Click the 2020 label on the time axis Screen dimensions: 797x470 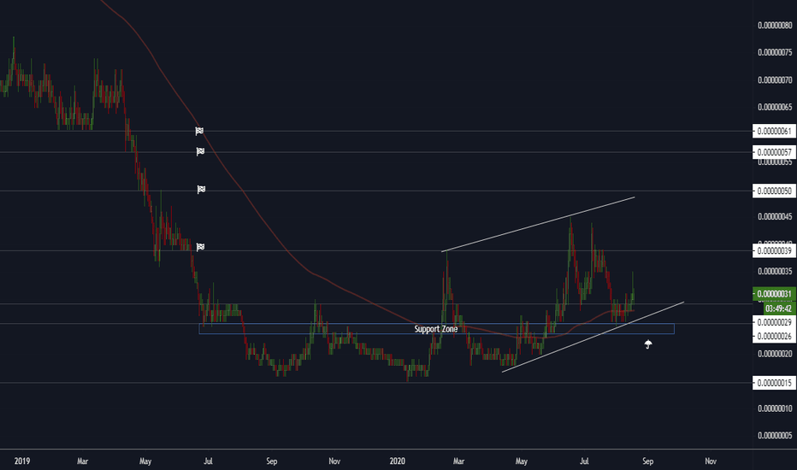tap(397, 461)
